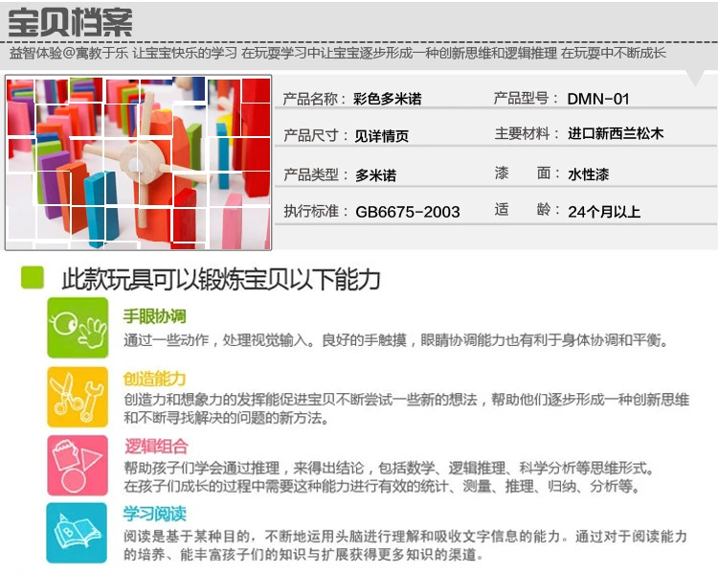
Task: Click the product size 见详情页 text
Action: (381, 136)
